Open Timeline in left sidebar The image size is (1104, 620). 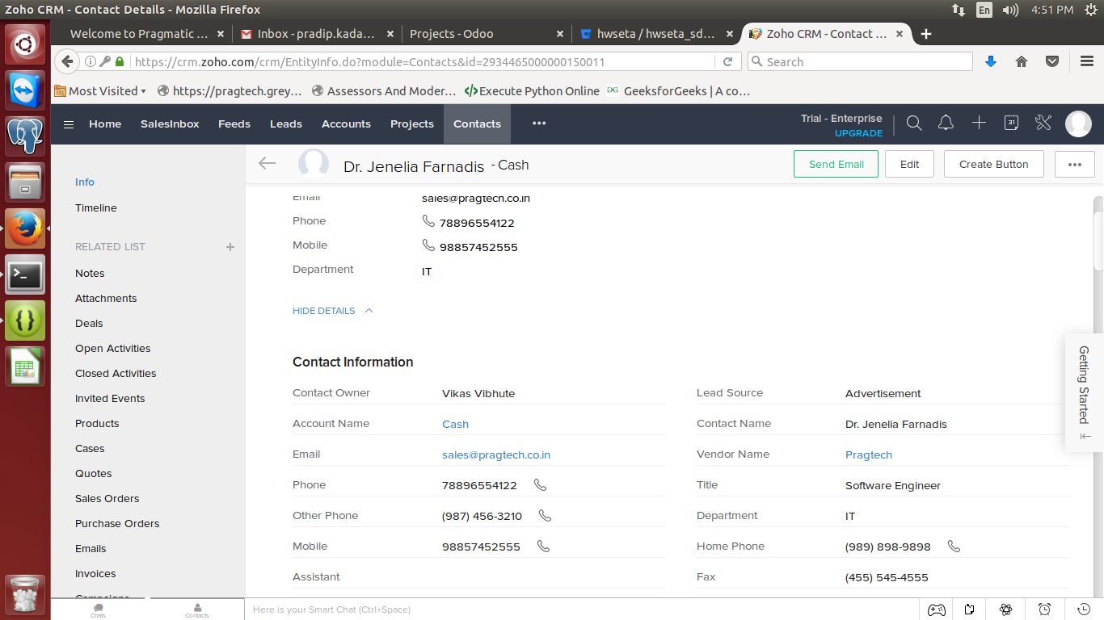96,207
